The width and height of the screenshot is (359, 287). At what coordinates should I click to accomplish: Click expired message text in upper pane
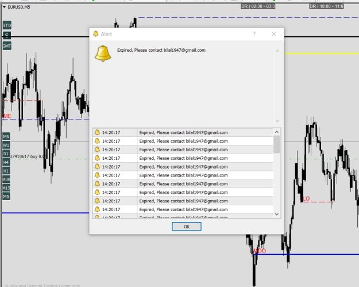coord(161,50)
